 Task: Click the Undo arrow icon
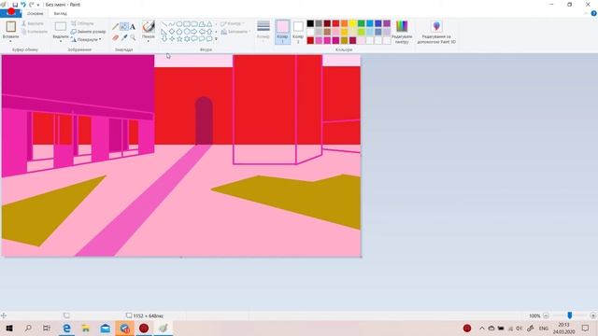[x=22, y=5]
